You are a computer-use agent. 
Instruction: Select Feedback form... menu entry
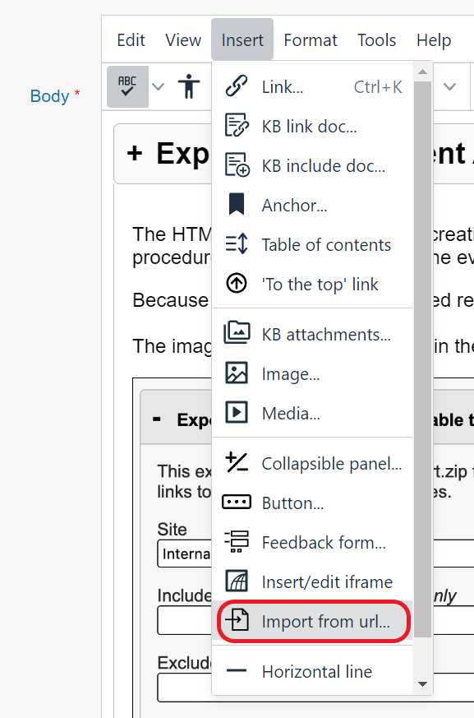(312, 542)
